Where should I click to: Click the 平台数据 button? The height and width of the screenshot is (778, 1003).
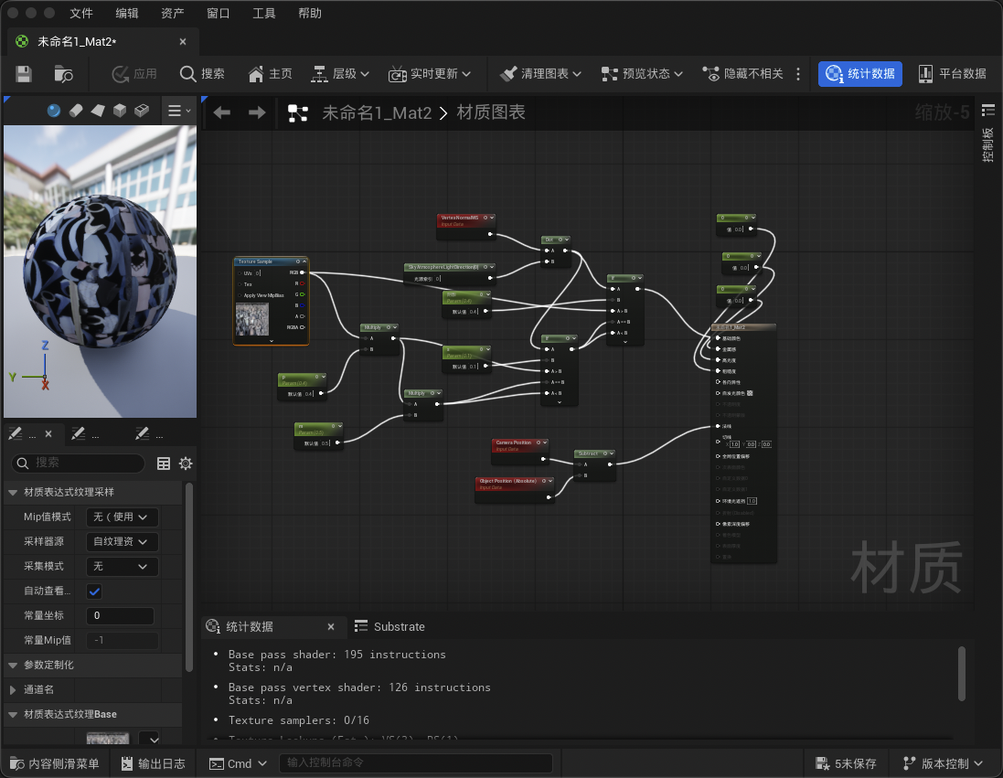pos(953,73)
